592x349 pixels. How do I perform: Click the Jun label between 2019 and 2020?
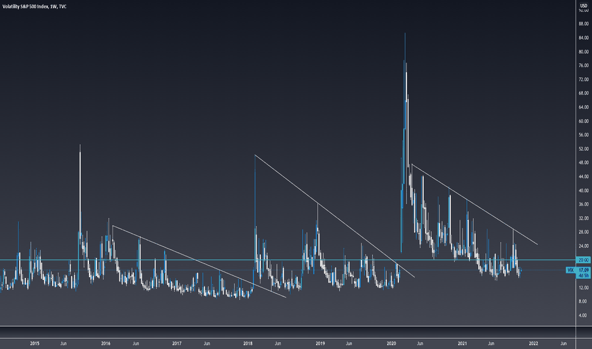349,343
